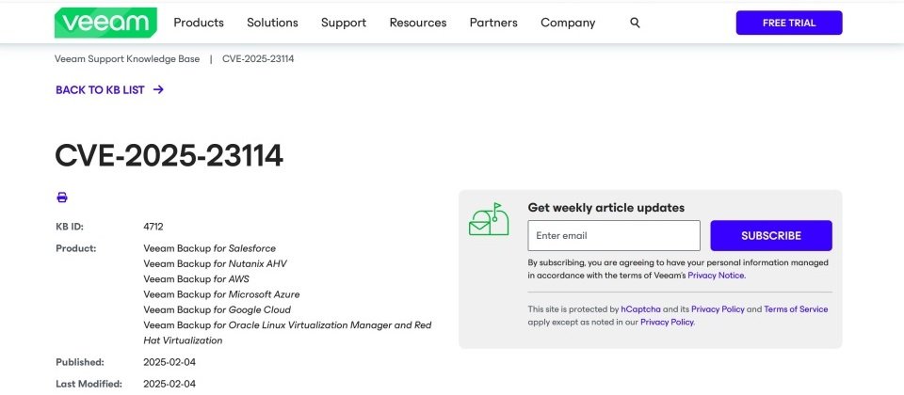Open the Veeam Privacy Notice link
904x395 pixels.
tap(716, 276)
